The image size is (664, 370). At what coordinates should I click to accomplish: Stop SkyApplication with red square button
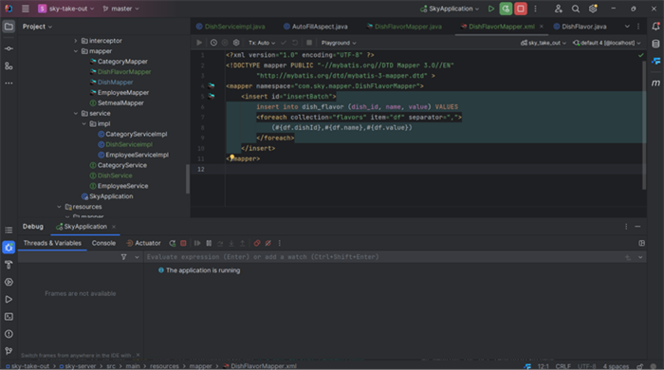521,9
